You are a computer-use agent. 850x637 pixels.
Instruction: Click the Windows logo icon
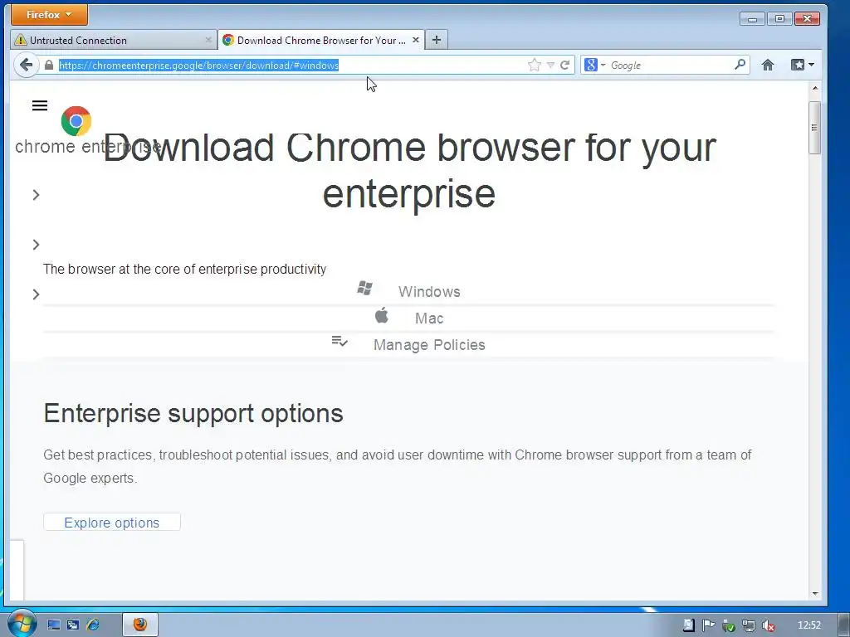[365, 288]
